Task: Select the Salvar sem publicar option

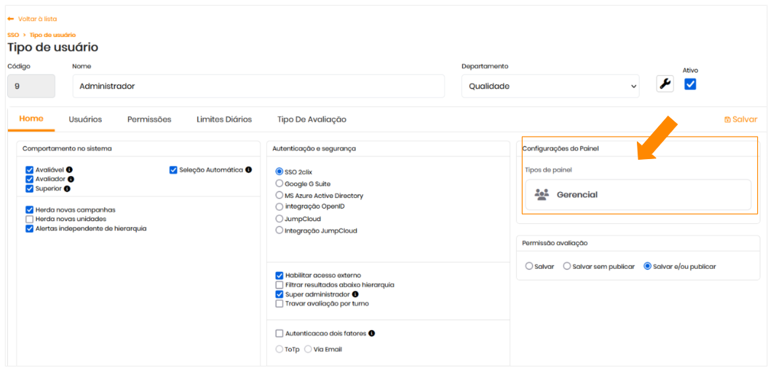Action: click(567, 267)
